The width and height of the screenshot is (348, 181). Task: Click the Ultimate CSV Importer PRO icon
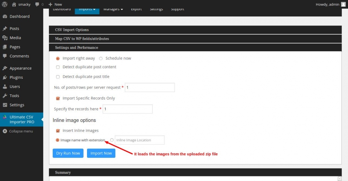point(5,117)
